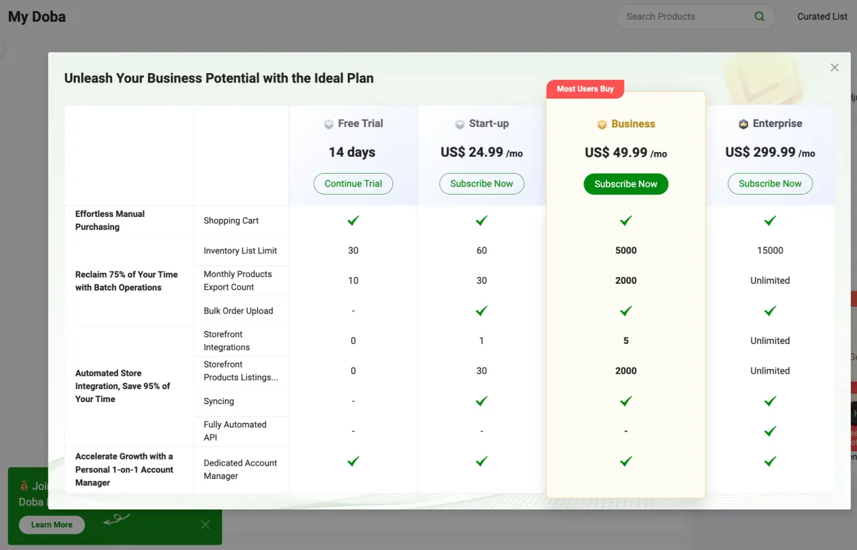This screenshot has height=550, width=857.
Task: Click the search magnifier icon
Action: tap(760, 16)
